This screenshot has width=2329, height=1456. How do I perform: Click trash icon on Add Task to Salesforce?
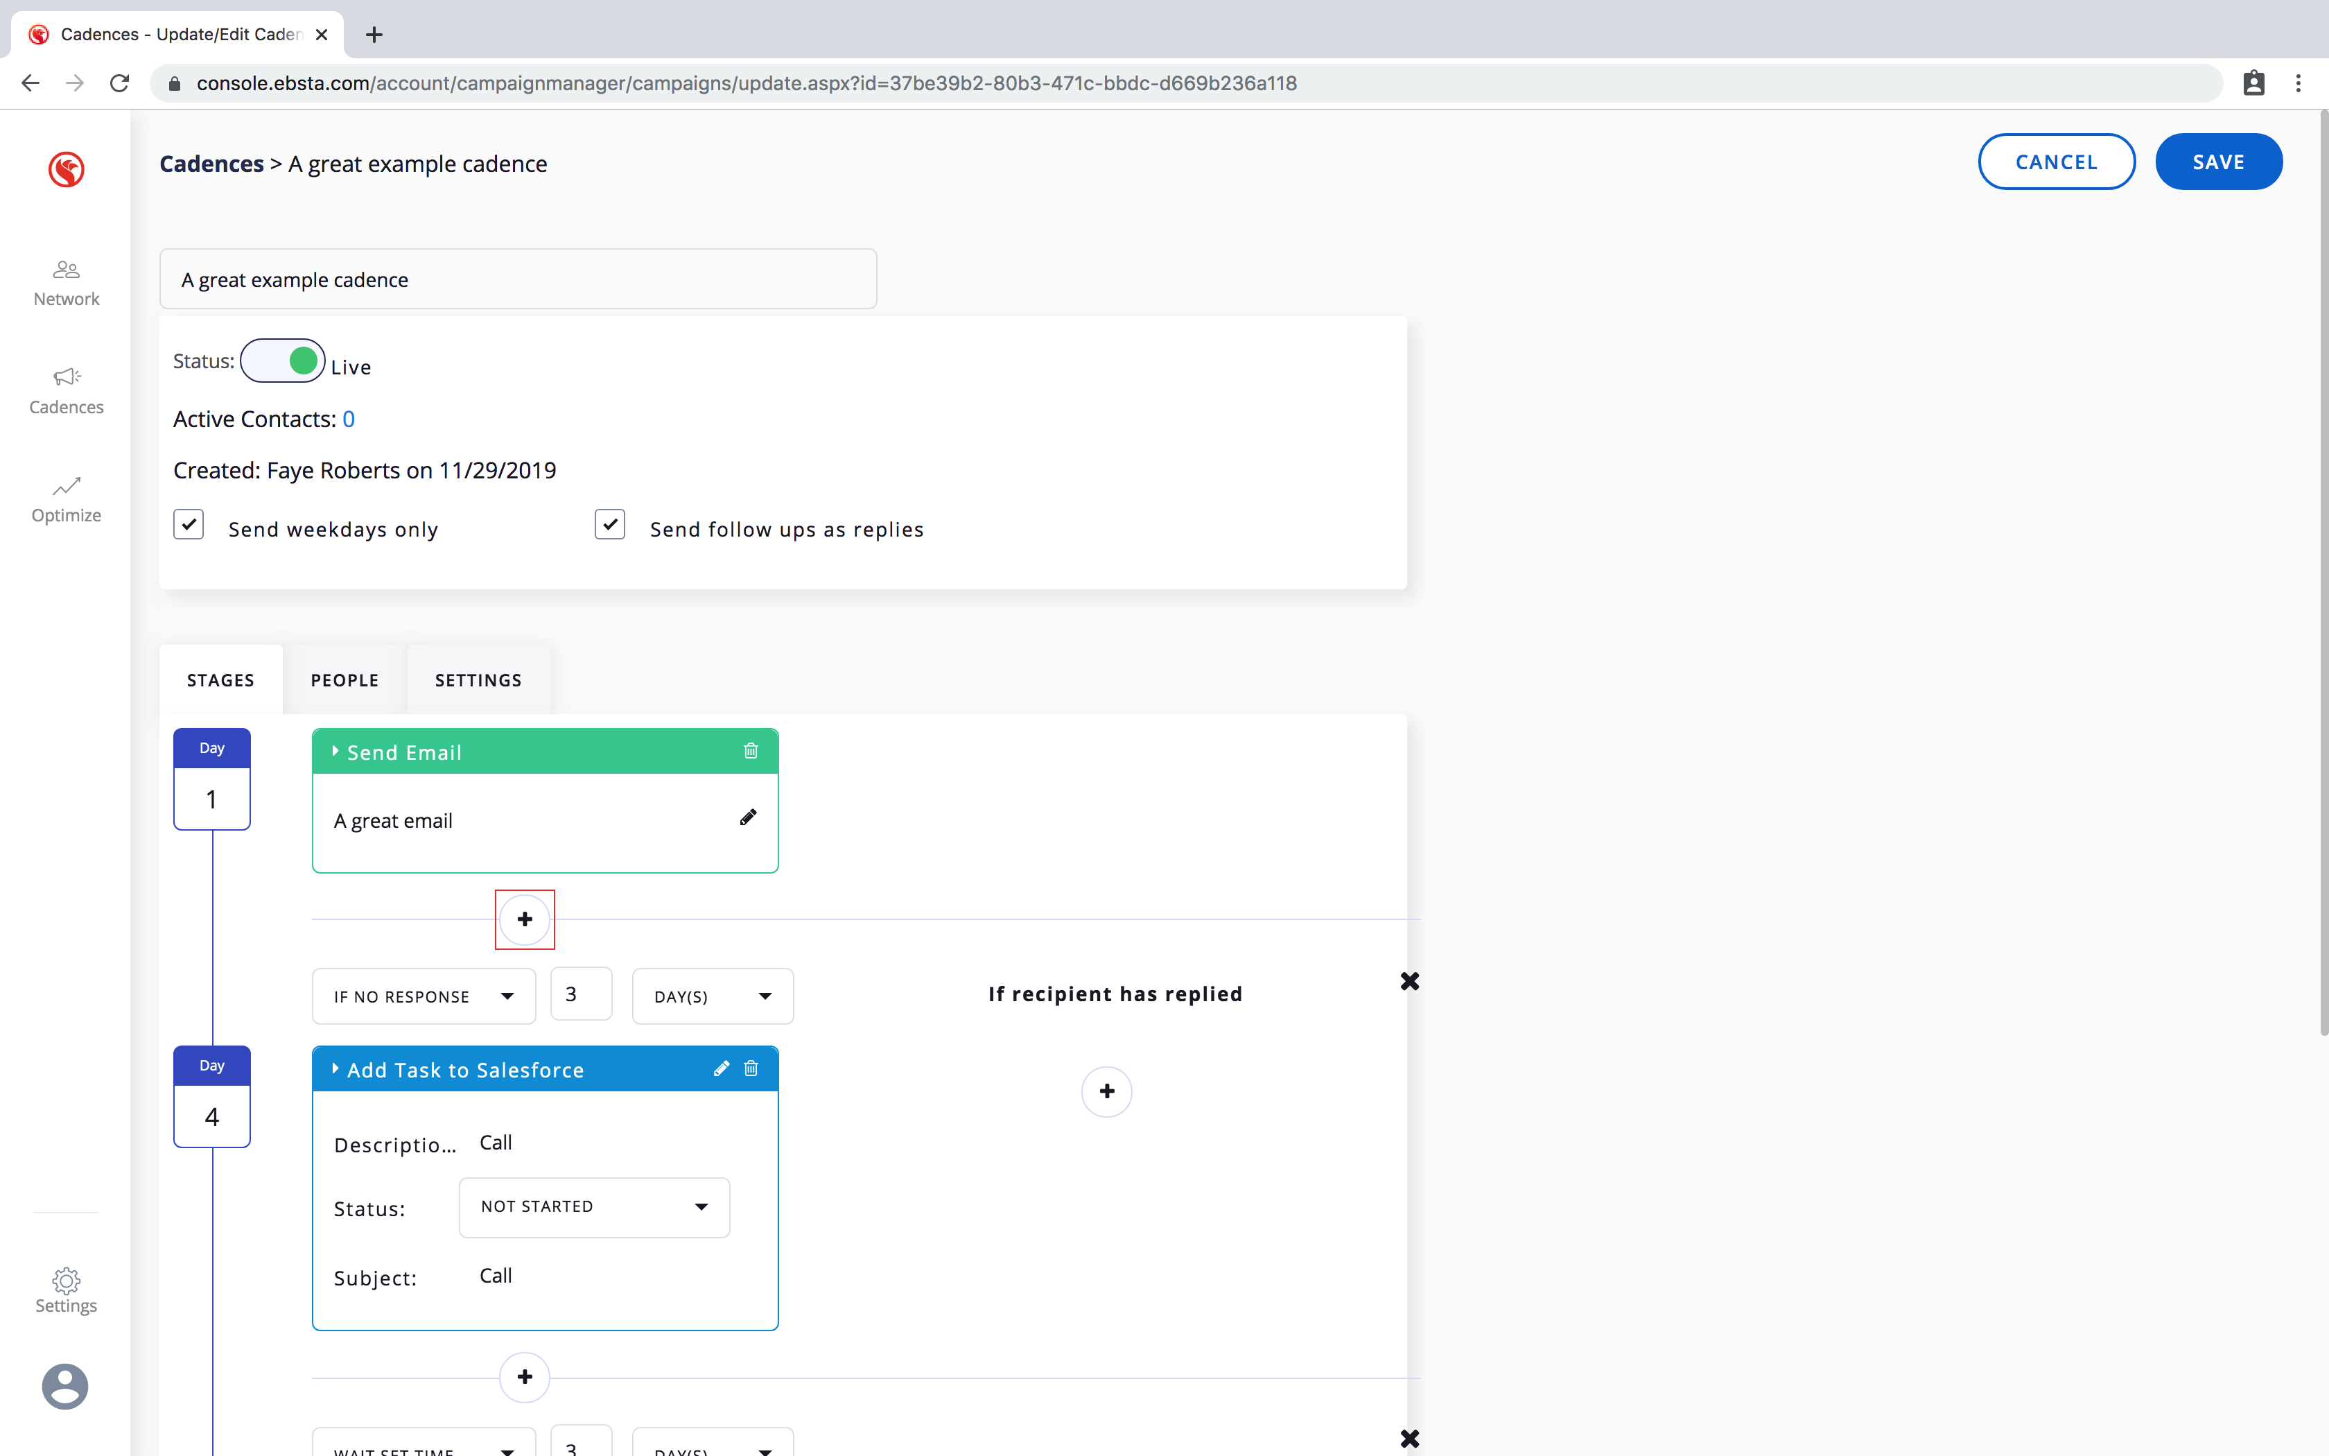pos(751,1069)
